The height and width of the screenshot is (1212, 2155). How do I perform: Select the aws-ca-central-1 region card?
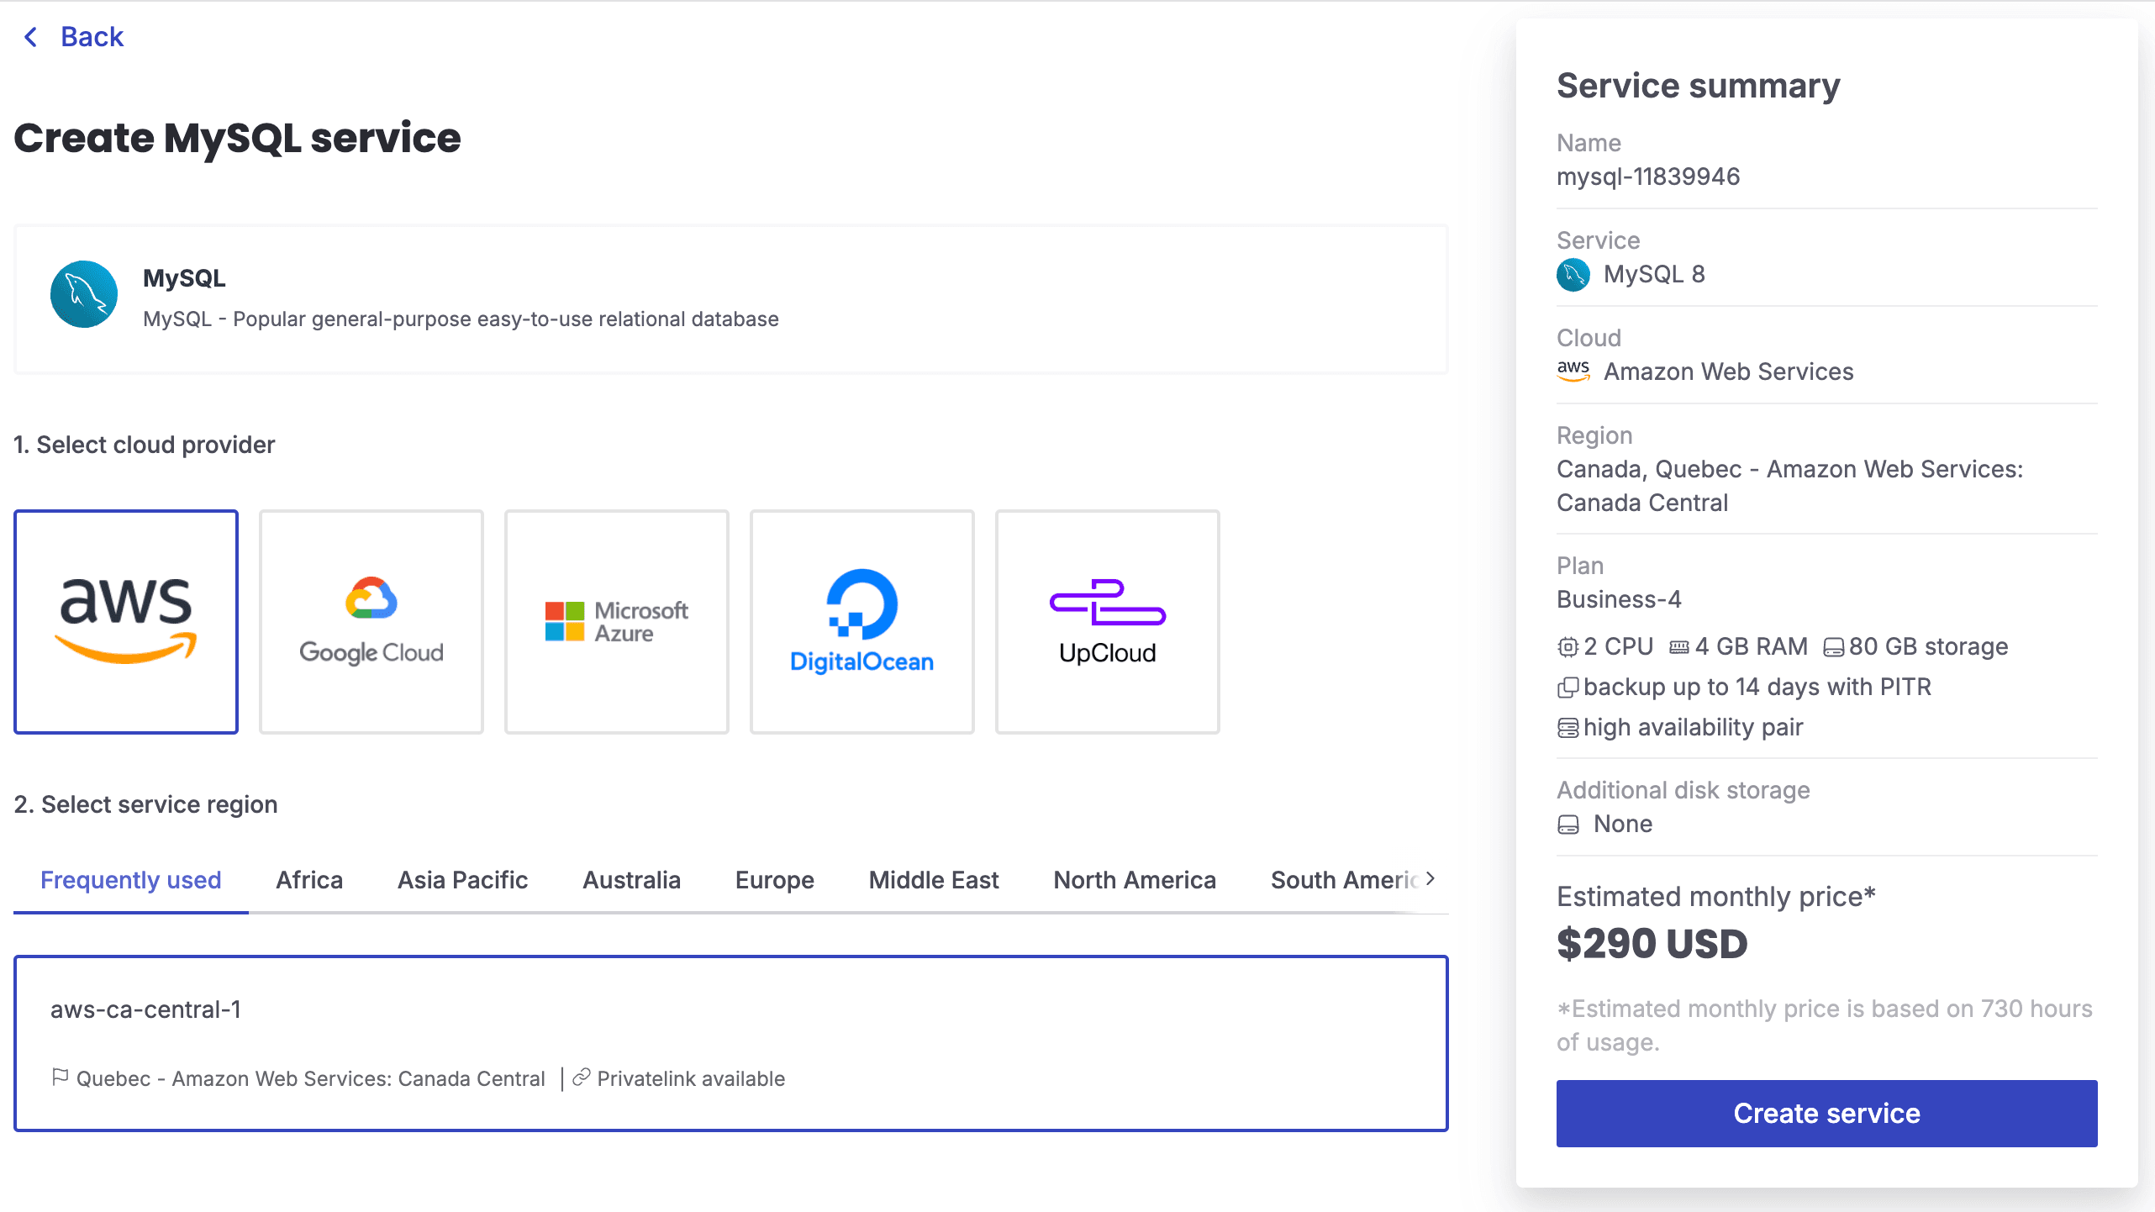click(x=731, y=1043)
